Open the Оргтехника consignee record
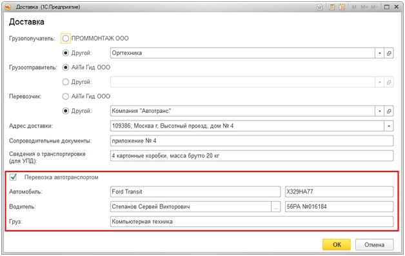 pos(389,54)
